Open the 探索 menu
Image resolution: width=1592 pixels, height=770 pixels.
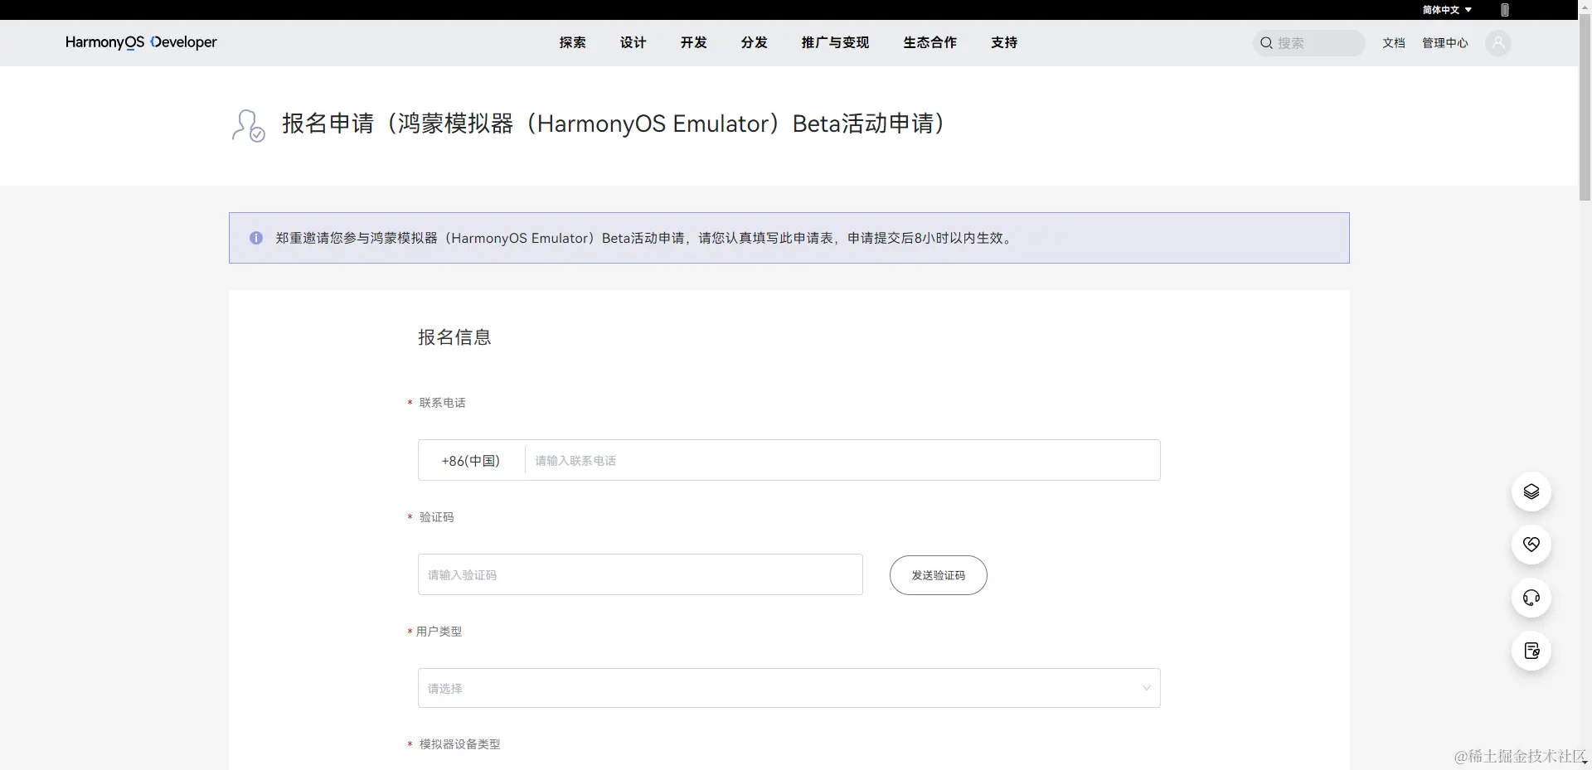(572, 42)
